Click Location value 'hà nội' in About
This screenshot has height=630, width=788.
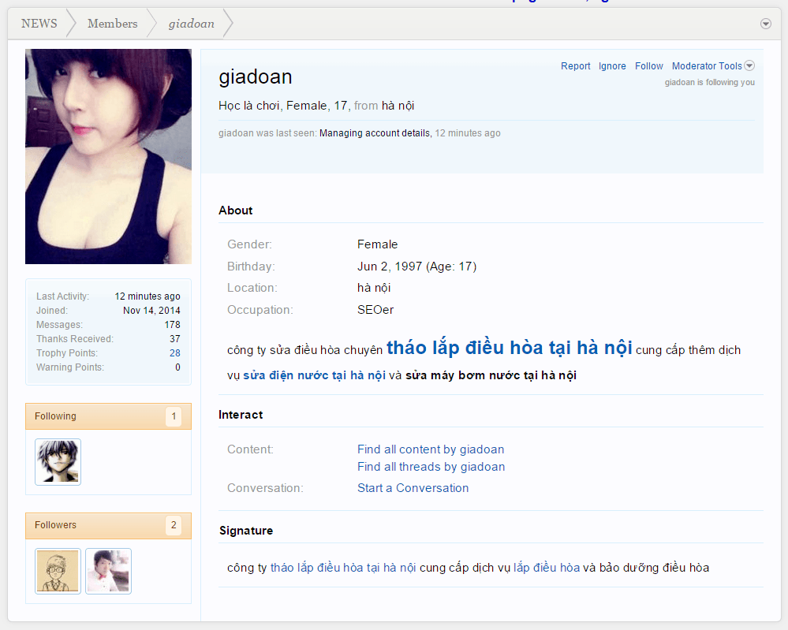pyautogui.click(x=374, y=288)
